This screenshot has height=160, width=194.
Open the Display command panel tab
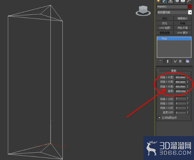coord(183,1)
